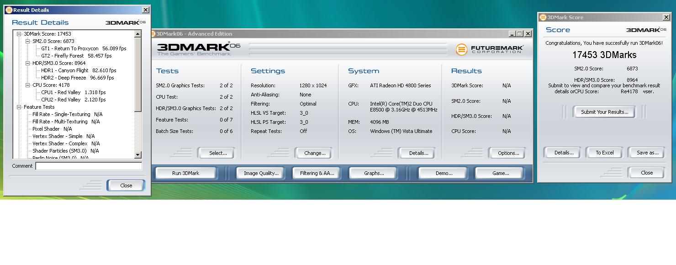
Task: Open the Graphs button
Action: (374, 173)
